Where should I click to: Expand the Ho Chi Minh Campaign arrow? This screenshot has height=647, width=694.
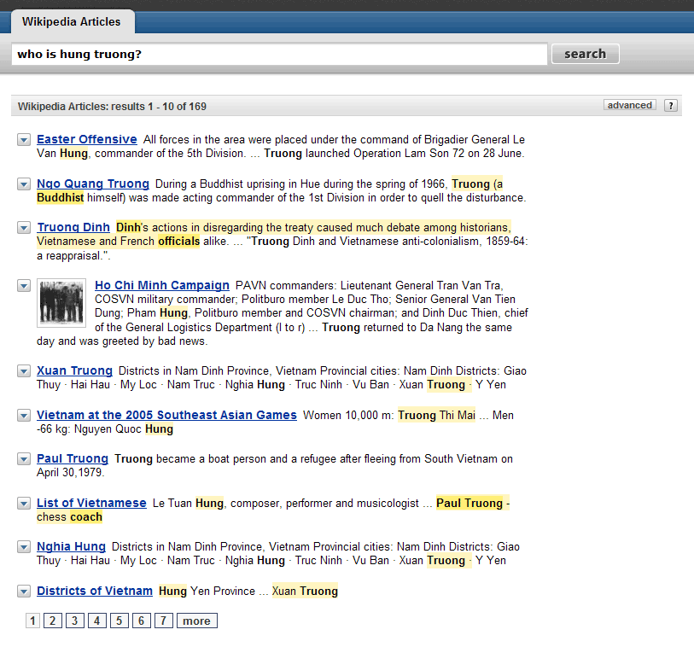coord(24,286)
